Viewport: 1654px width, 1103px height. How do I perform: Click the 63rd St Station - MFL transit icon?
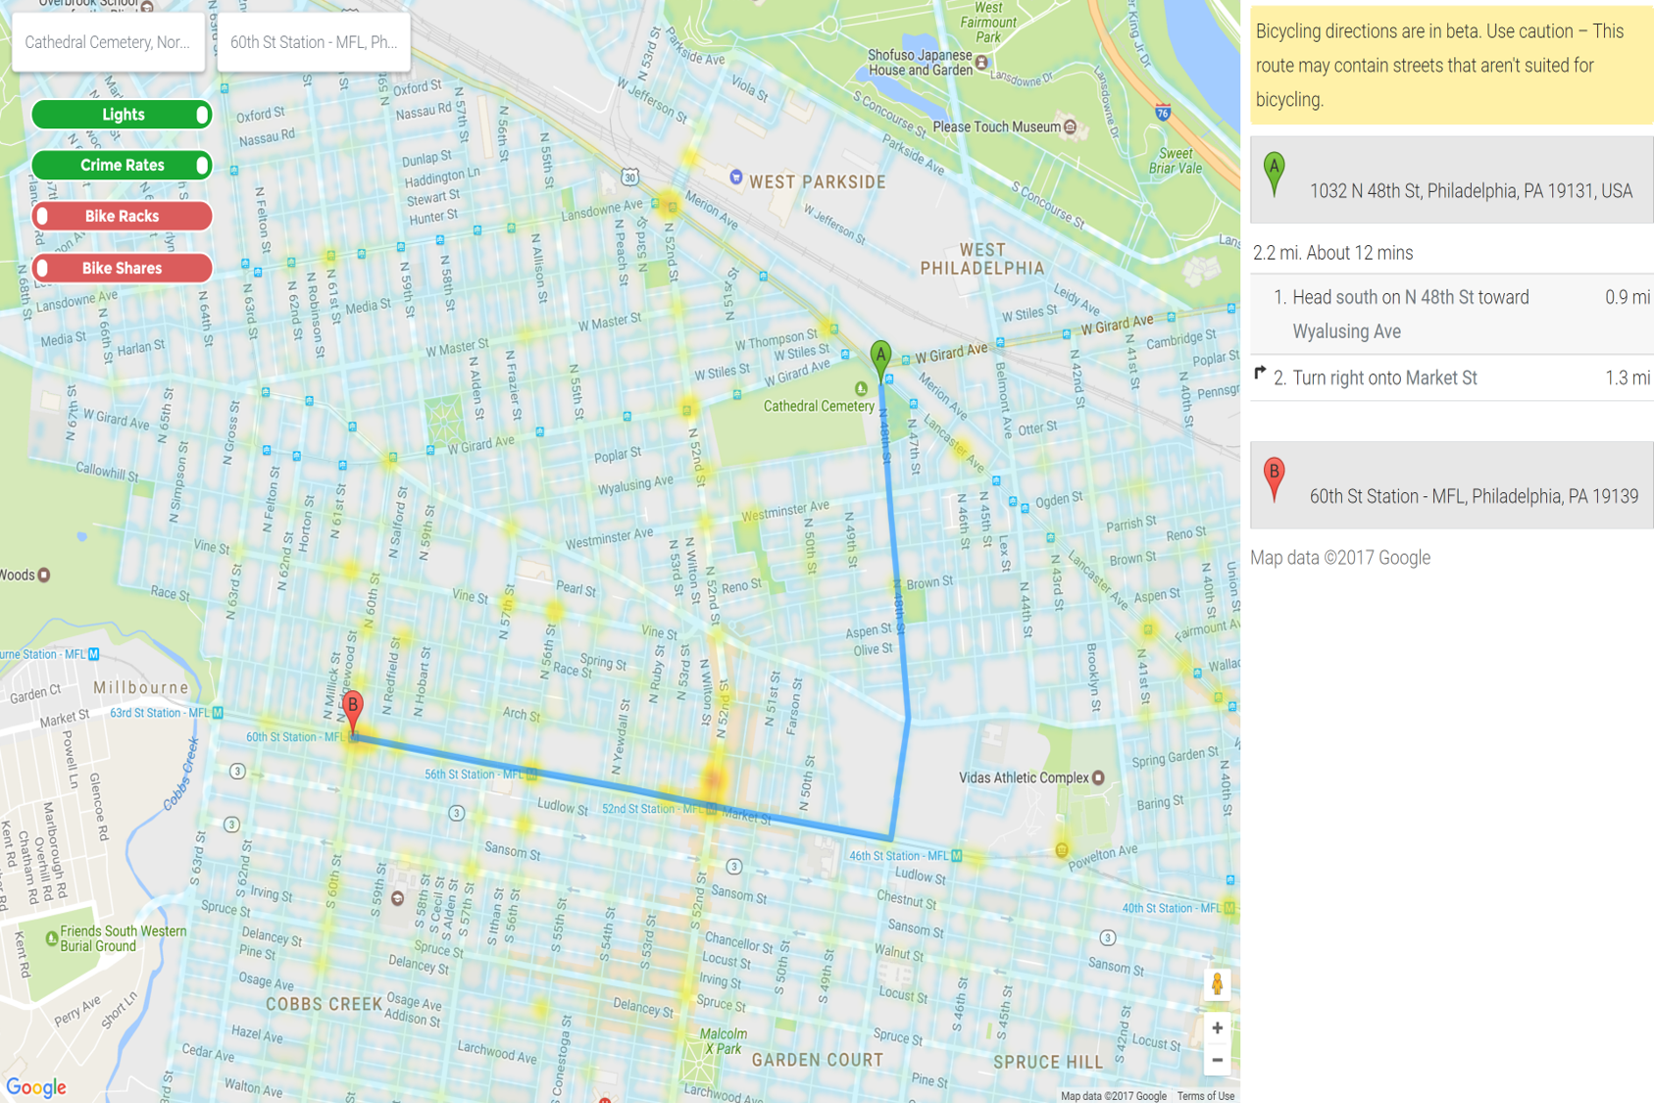[x=218, y=713]
